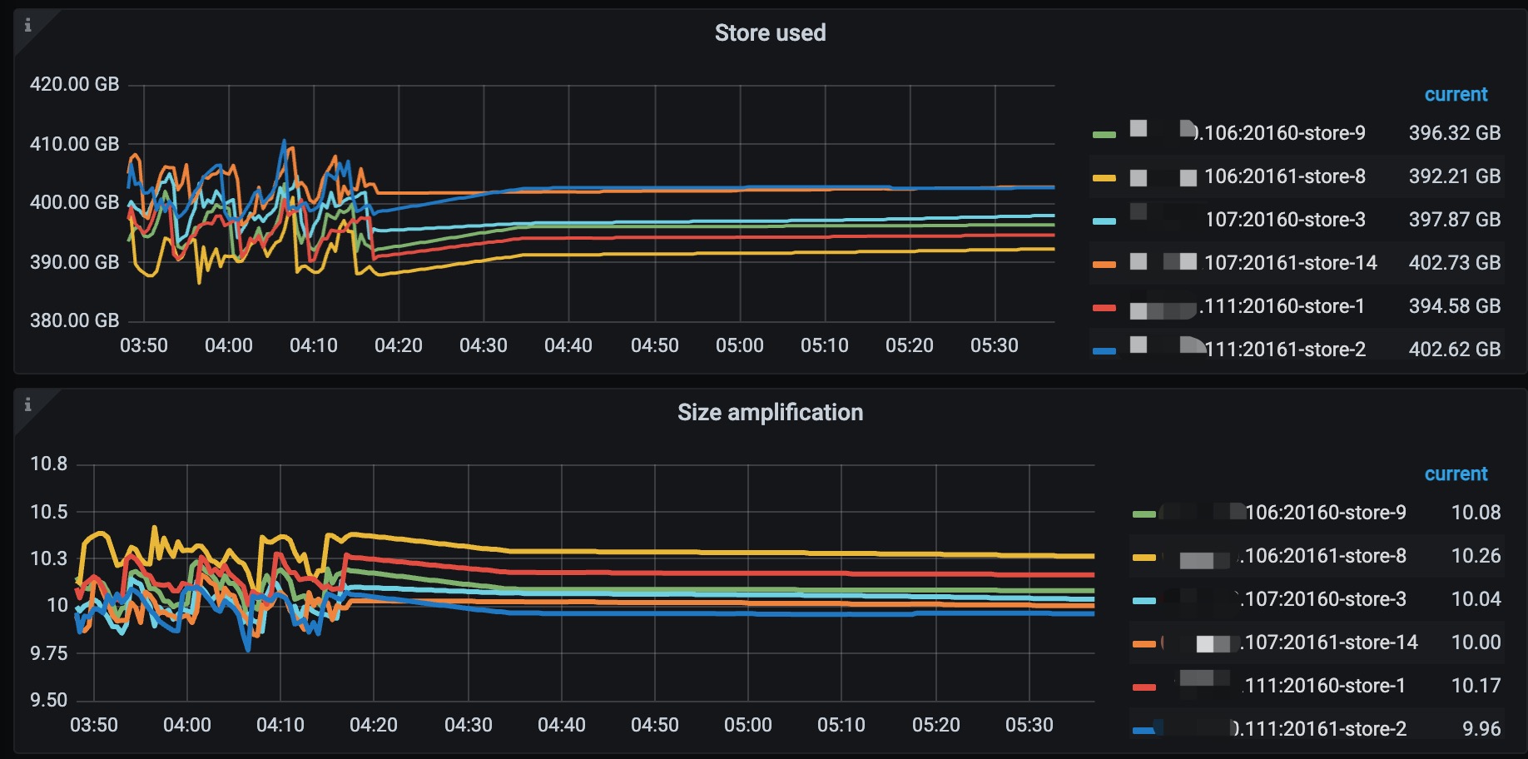Click the 390.00 GB y-axis label
Image resolution: width=1528 pixels, height=759 pixels.
(x=75, y=262)
